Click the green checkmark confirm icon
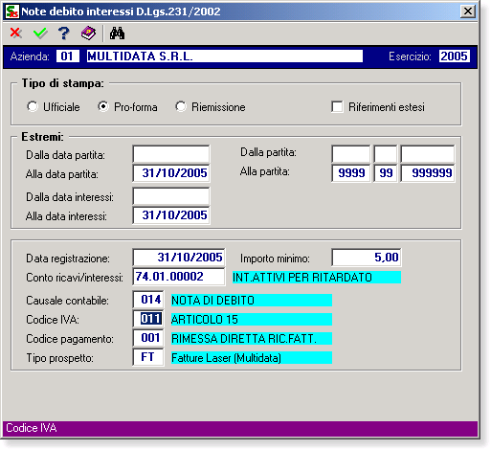 40,33
